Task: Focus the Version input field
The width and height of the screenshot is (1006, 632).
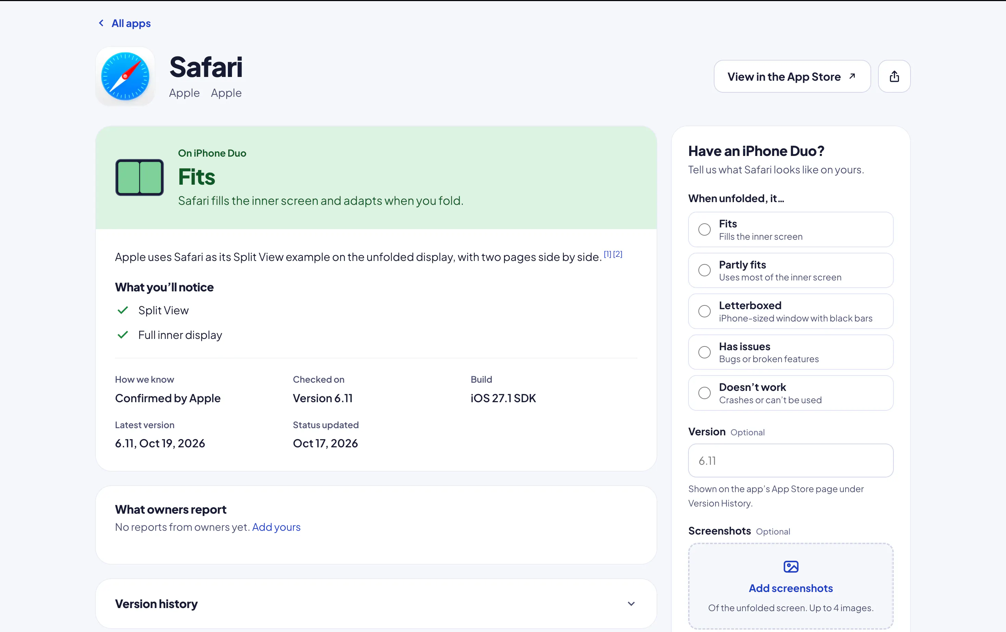Action: point(790,460)
